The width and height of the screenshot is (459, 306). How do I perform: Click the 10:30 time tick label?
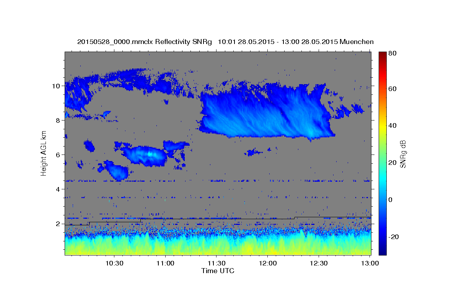(x=114, y=263)
